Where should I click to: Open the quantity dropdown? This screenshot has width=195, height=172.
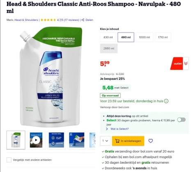pos(105,141)
